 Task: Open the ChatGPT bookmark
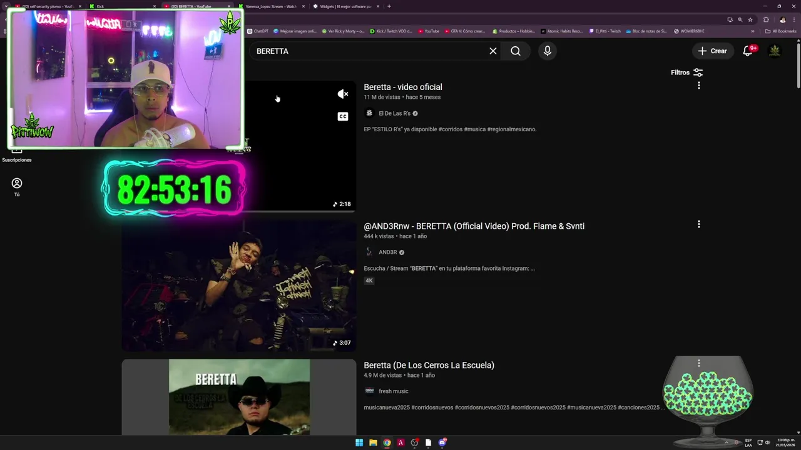click(258, 31)
